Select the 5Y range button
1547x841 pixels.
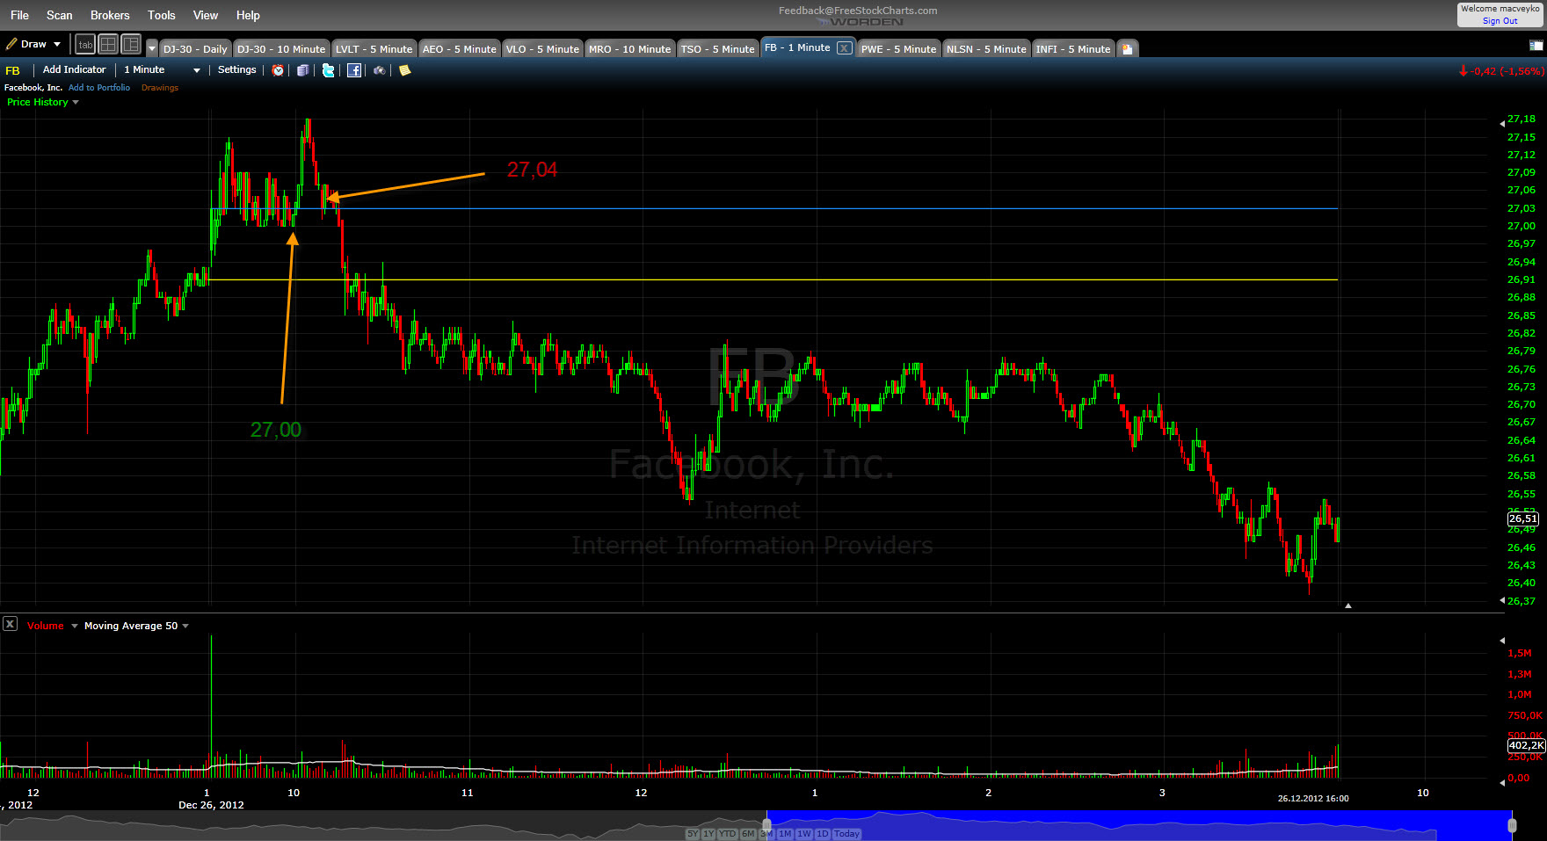pyautogui.click(x=693, y=834)
